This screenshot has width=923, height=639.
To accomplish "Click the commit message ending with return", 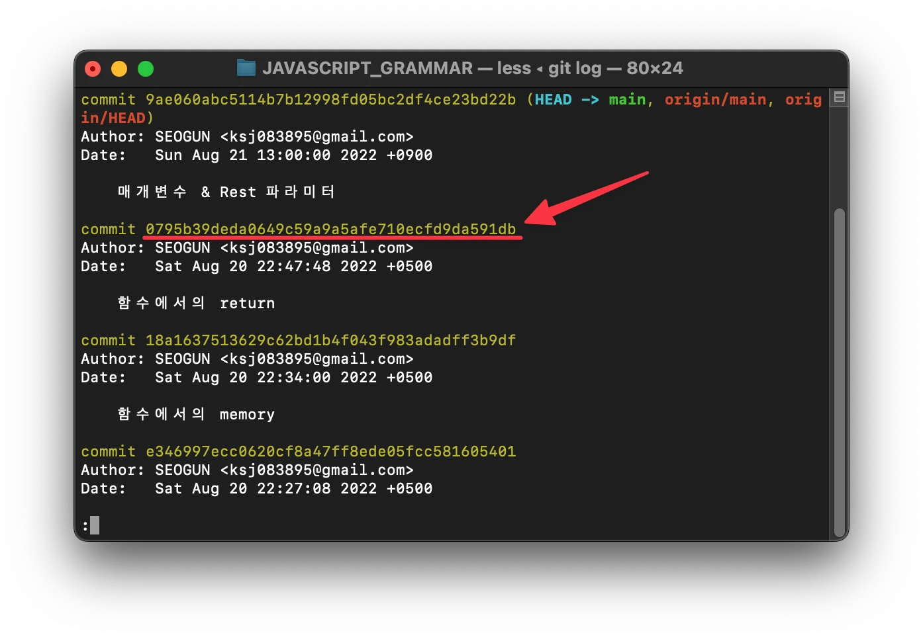I will [x=196, y=304].
